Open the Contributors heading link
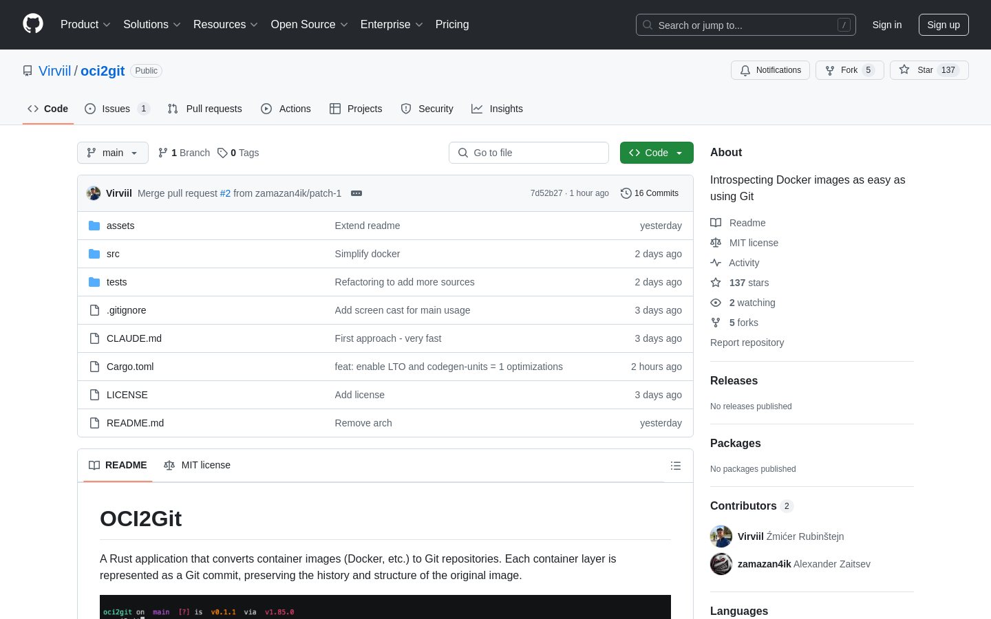This screenshot has width=991, height=619. click(x=752, y=506)
